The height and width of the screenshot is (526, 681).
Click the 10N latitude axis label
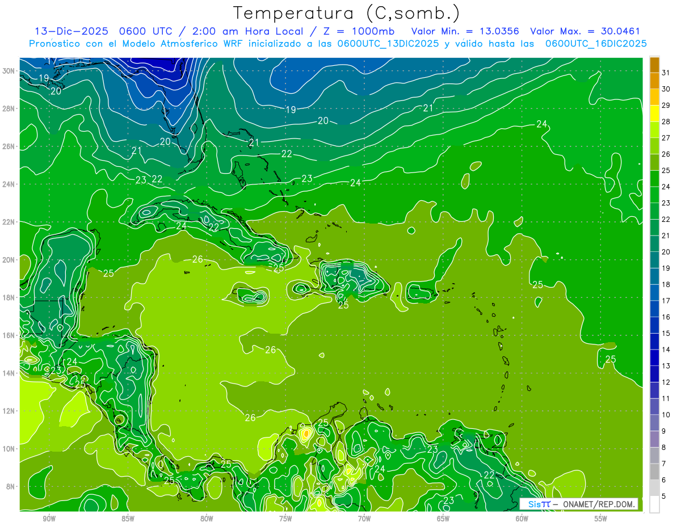9,449
